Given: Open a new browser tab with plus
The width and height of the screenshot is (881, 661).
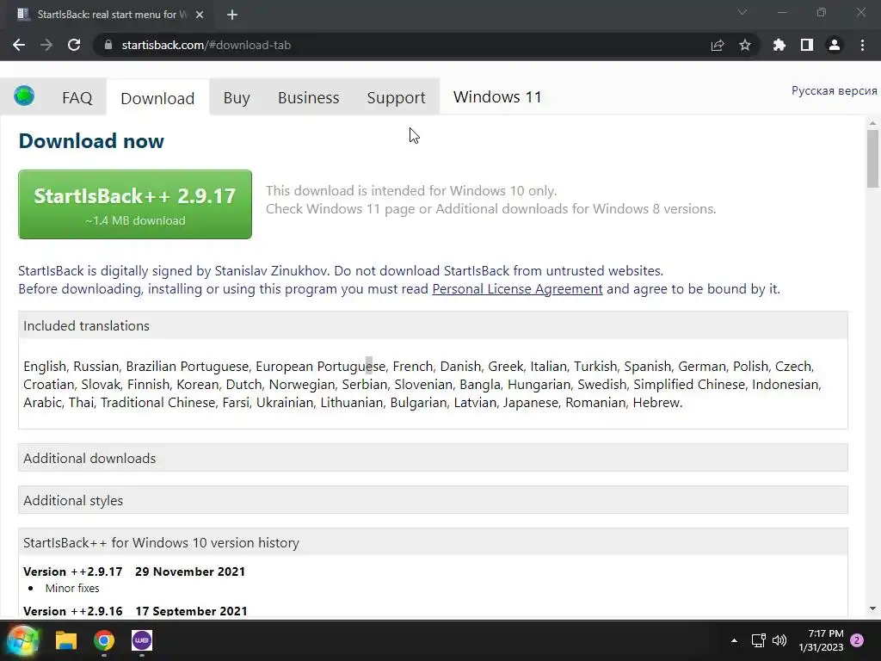Looking at the screenshot, I should 232,15.
